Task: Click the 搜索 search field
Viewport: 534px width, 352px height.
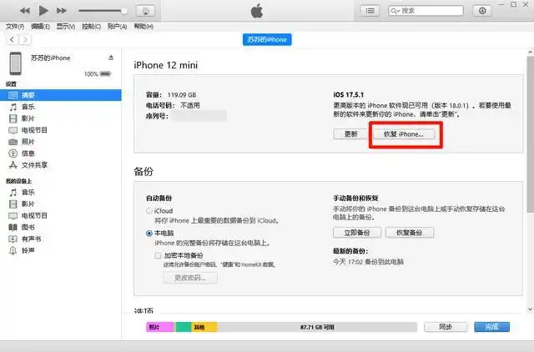Action: pos(426,11)
